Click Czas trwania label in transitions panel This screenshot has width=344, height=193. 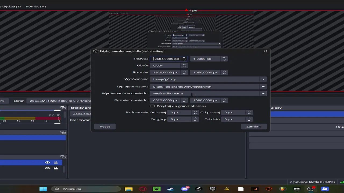[x=80, y=120]
